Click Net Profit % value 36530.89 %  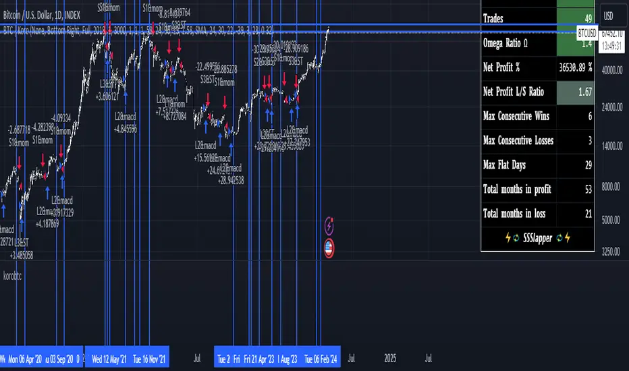[575, 67]
